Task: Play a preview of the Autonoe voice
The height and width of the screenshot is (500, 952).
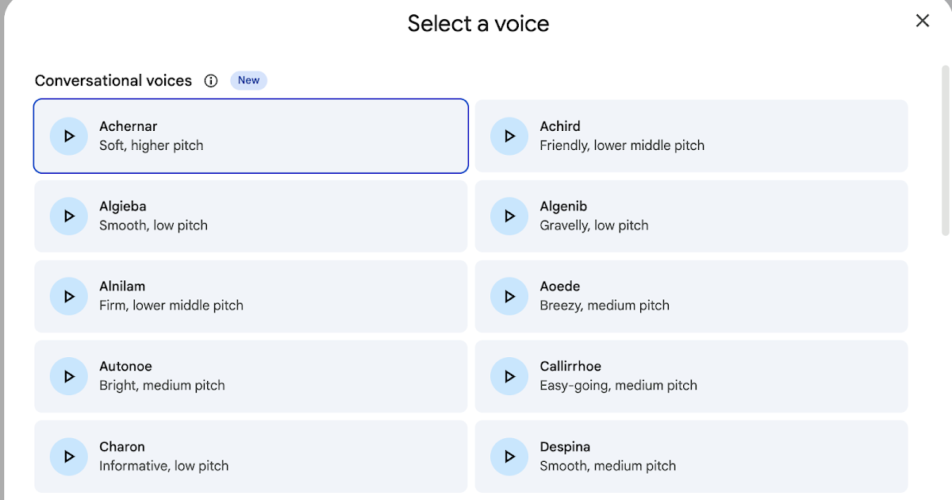Action: point(68,376)
